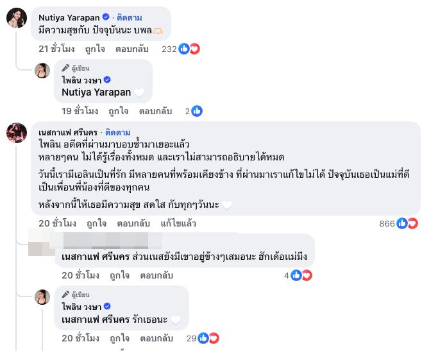Click เนสกาแฟ ศรีนคร's profile avatar
The image size is (447, 351).
(16, 133)
